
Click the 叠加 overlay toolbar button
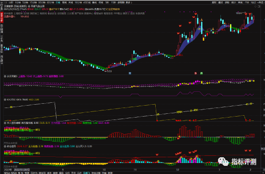[220, 2]
